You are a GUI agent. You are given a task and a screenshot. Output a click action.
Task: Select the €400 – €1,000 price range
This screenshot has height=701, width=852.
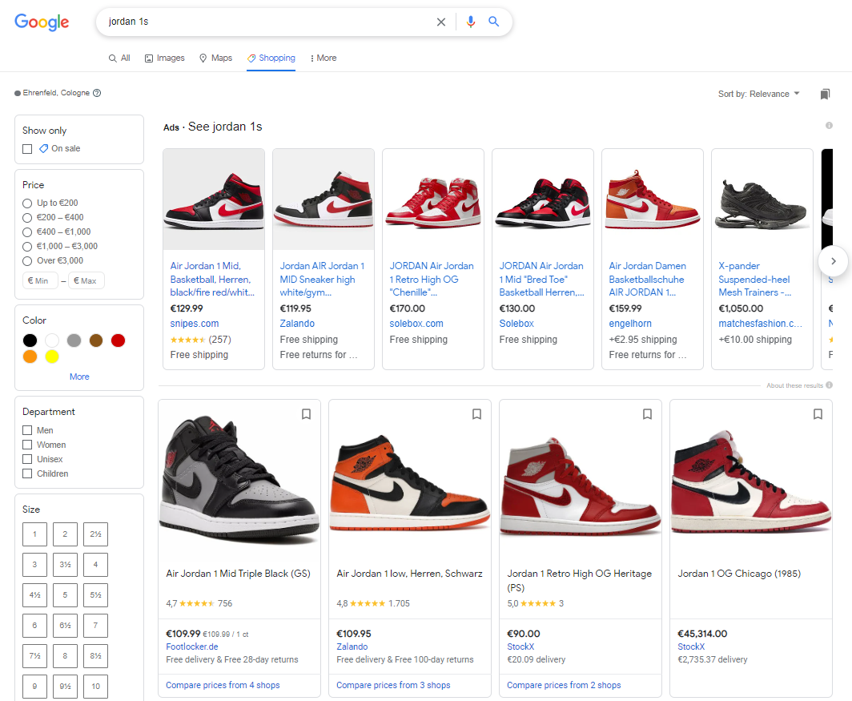click(27, 232)
